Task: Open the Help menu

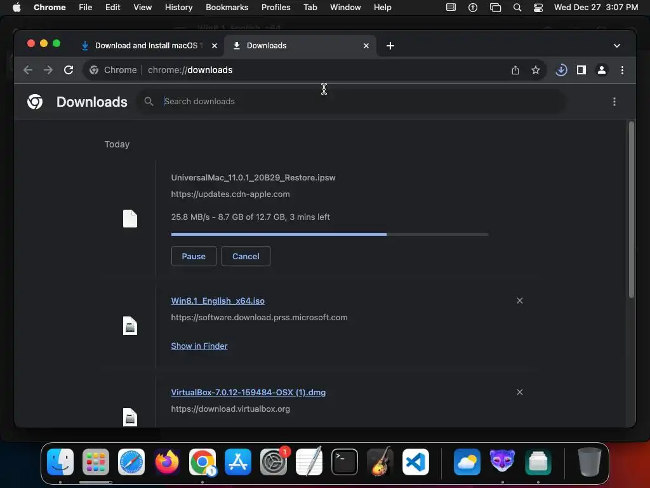Action: [382, 8]
